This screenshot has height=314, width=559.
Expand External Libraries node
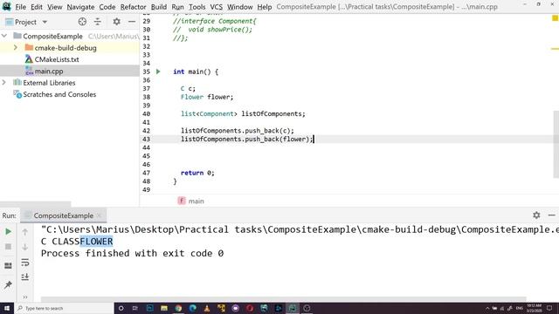click(x=4, y=83)
